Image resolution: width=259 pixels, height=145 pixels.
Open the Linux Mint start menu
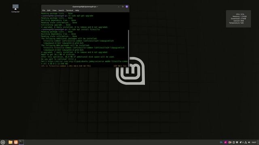coord(3,142)
